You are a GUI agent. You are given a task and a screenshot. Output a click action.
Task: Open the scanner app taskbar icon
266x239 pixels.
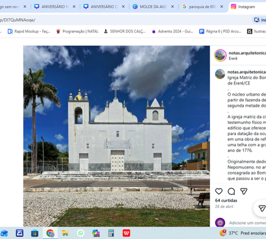[x=20, y=233]
